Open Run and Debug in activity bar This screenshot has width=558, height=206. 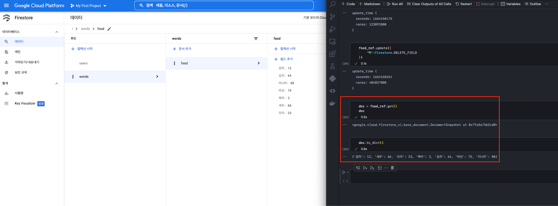click(332, 29)
